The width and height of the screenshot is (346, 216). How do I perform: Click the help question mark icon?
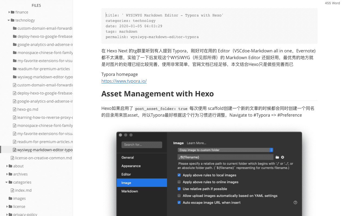pos(295,202)
